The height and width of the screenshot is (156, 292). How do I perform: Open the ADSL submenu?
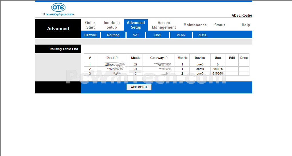tap(203, 35)
